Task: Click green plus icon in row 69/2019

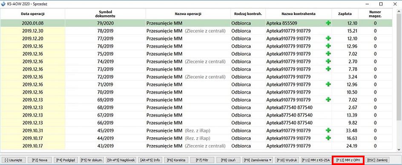Action: click(x=328, y=100)
